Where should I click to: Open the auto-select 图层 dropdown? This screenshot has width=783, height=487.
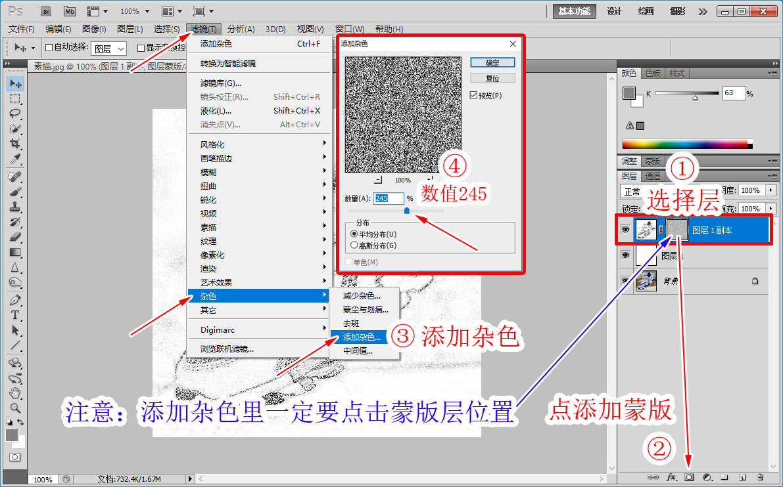click(x=109, y=49)
